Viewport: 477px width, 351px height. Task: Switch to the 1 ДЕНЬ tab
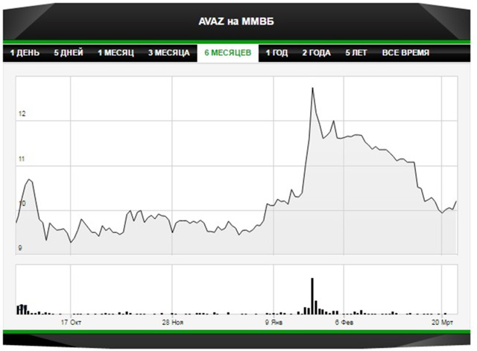(x=25, y=54)
